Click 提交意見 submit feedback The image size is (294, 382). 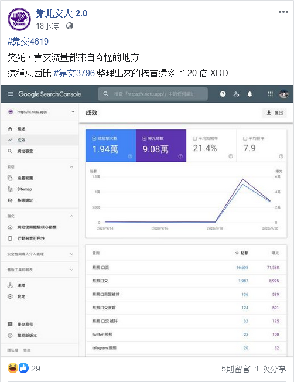40,324
